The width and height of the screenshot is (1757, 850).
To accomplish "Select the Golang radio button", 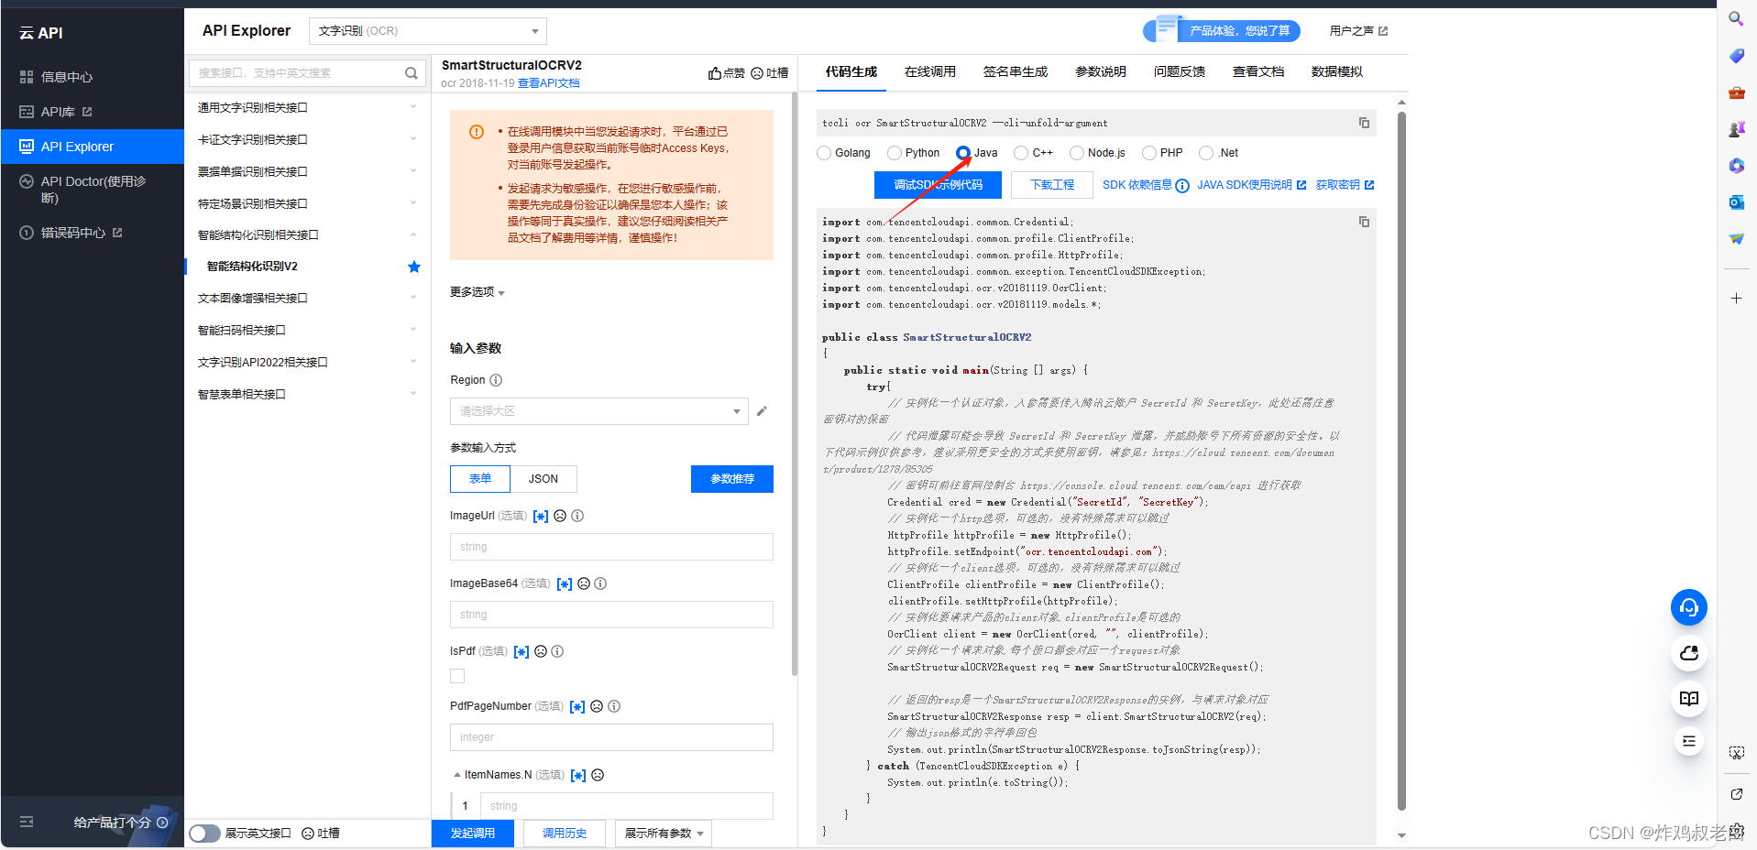I will click(824, 153).
